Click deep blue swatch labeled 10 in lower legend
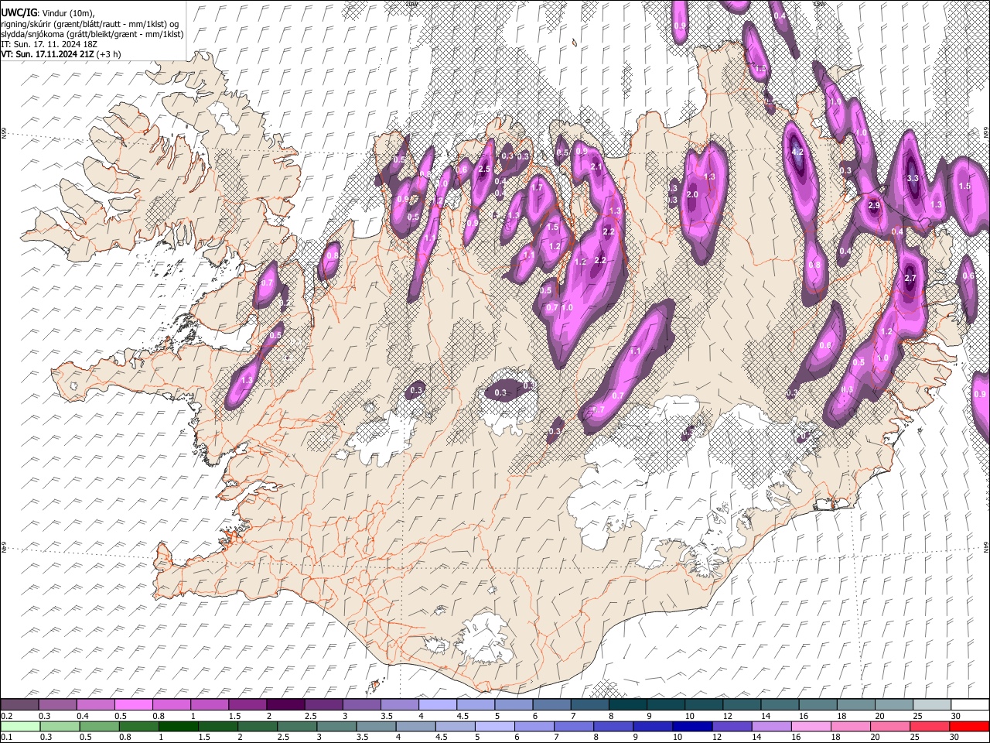 click(692, 726)
